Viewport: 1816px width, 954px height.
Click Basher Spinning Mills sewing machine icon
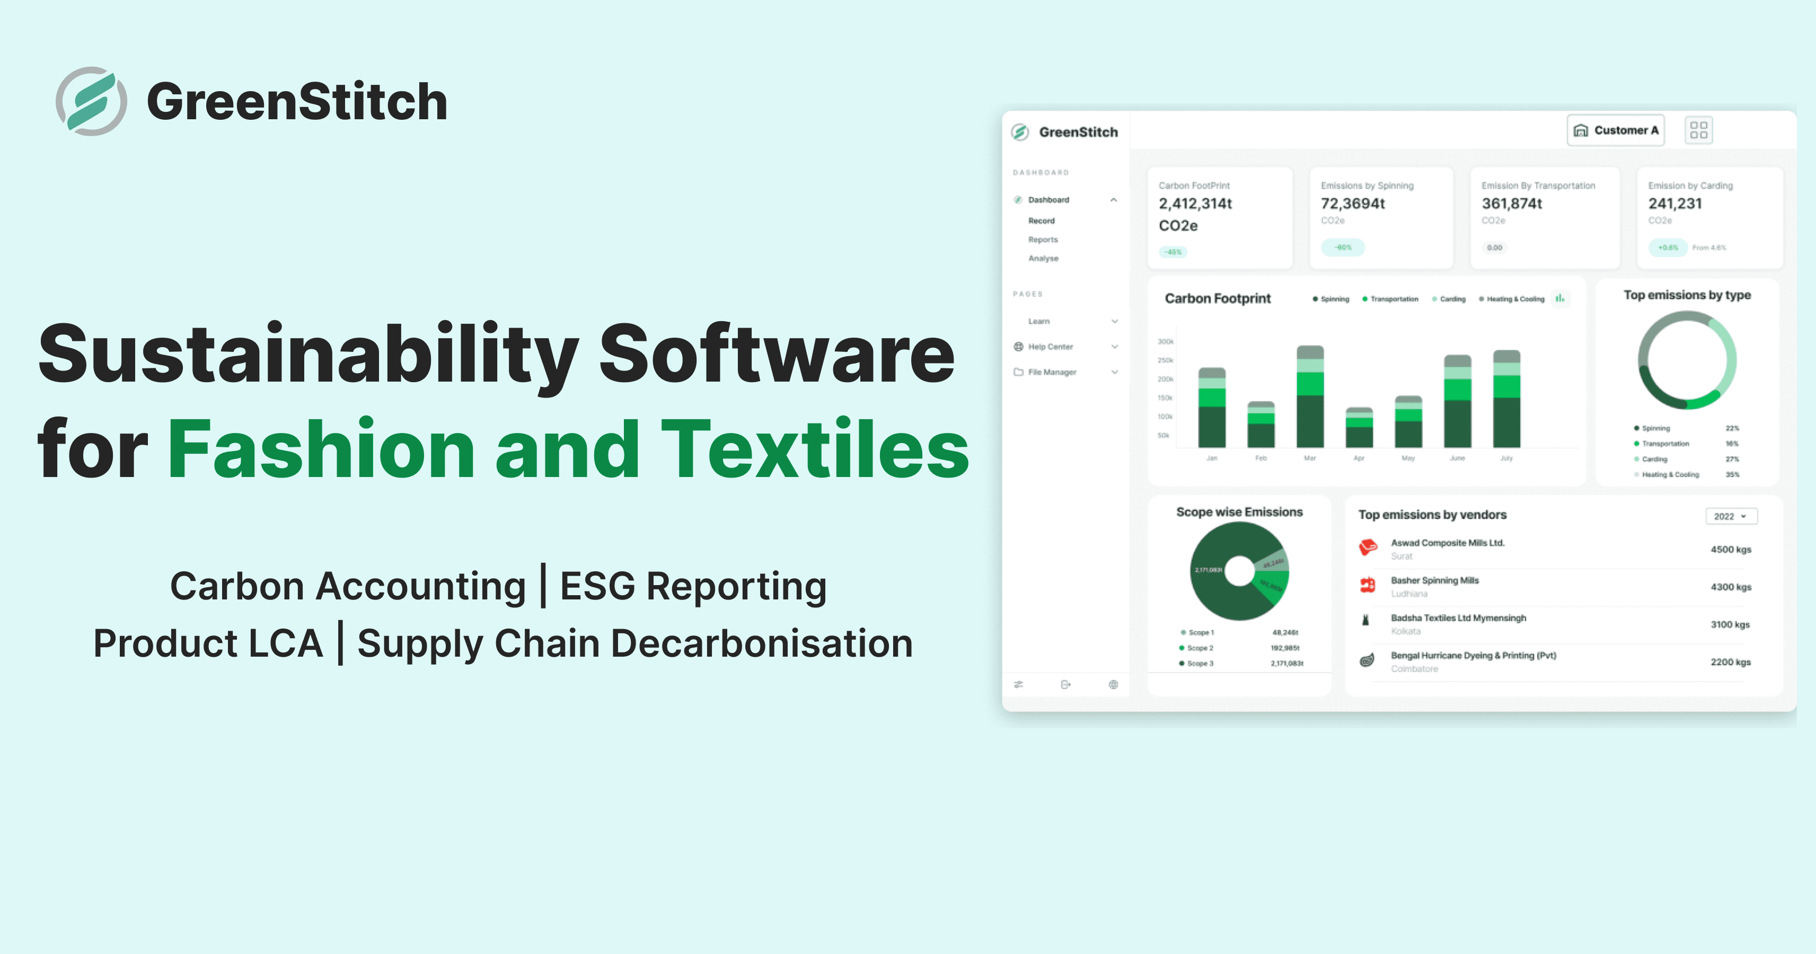click(x=1368, y=585)
